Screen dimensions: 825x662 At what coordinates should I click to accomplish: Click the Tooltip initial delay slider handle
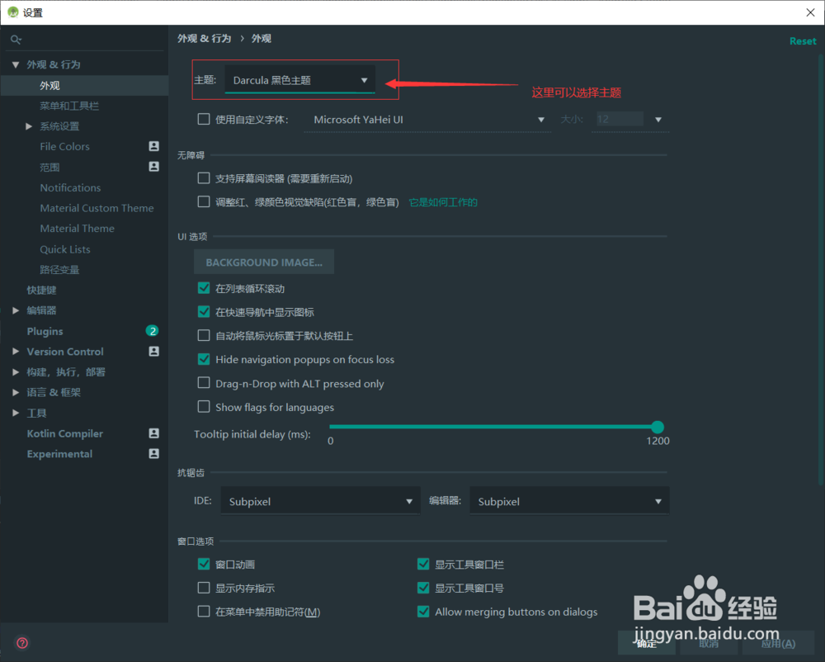point(658,427)
